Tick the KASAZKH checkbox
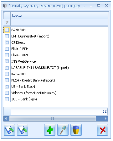 click(7, 74)
